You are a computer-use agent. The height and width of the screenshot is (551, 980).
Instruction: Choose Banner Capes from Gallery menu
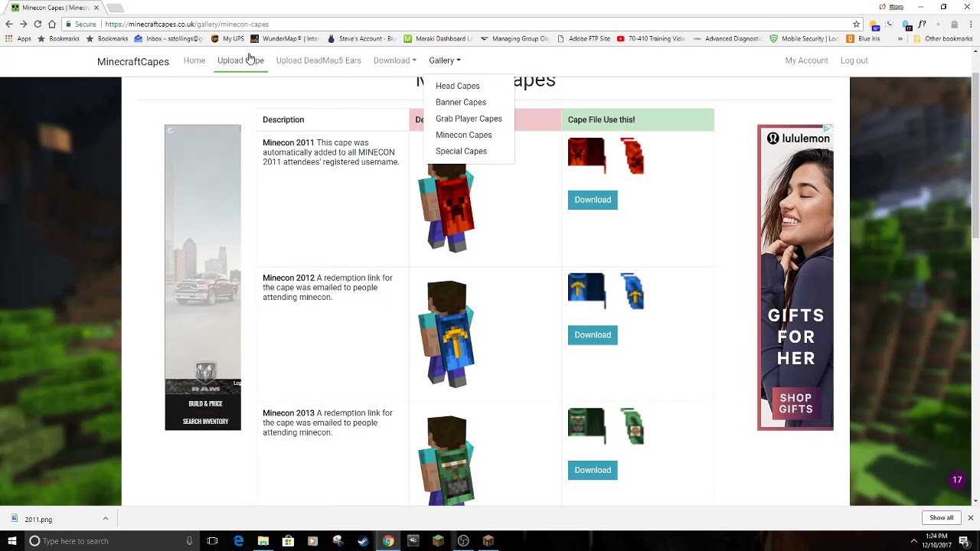tap(461, 102)
